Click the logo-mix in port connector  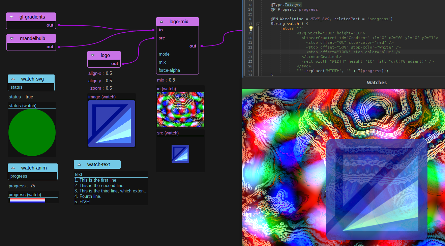tap(153, 30)
